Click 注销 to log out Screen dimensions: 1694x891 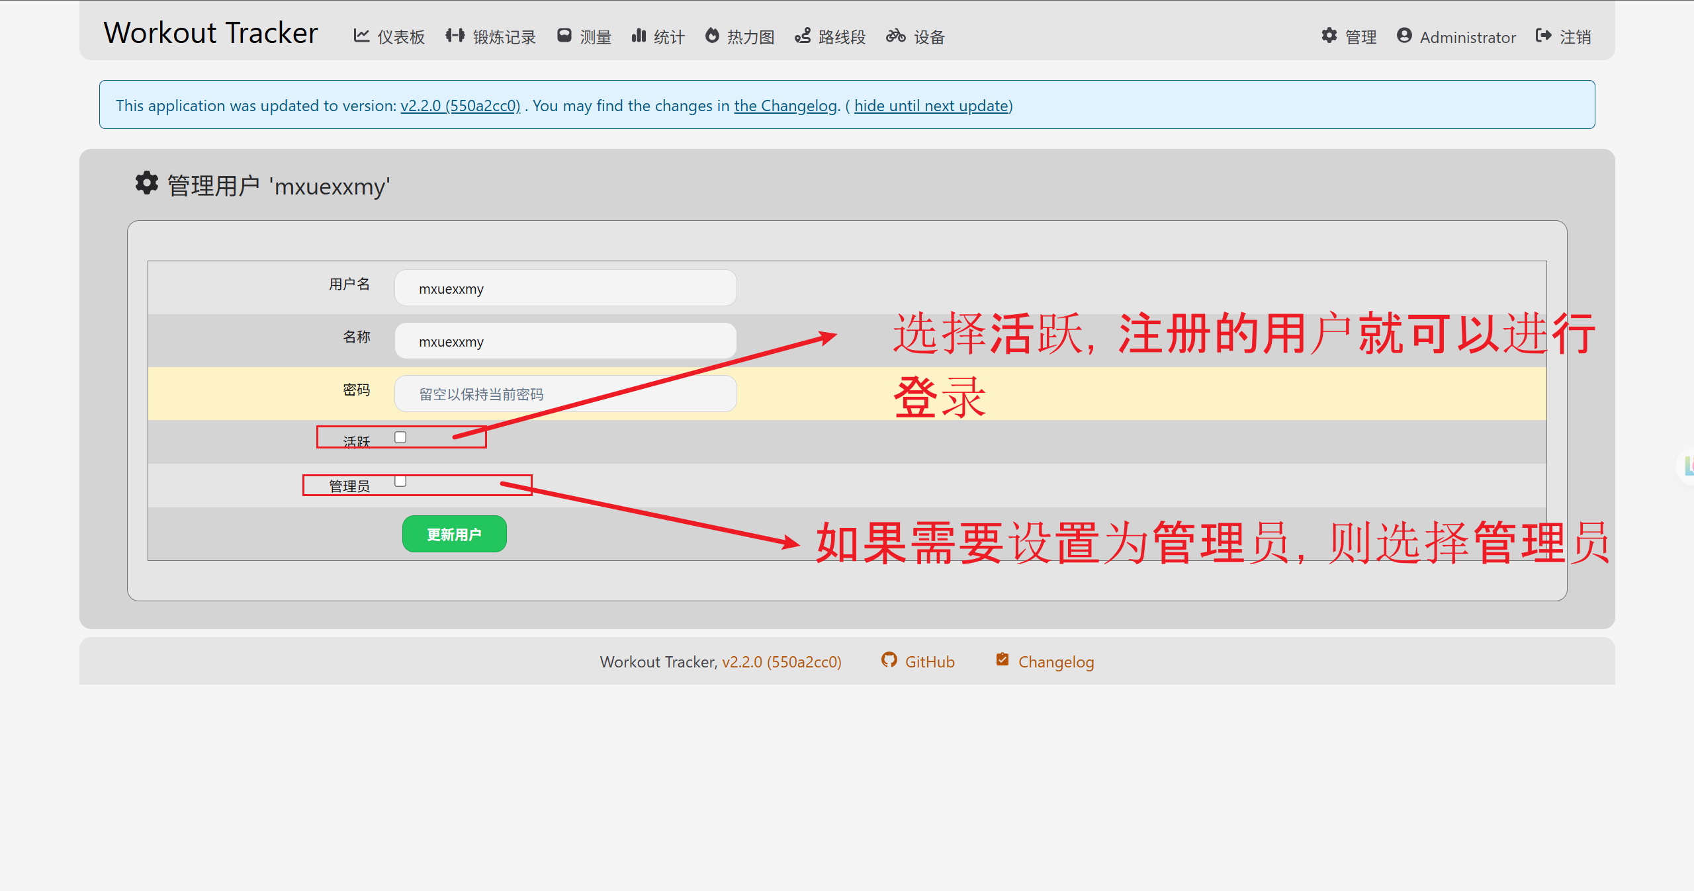click(1576, 37)
